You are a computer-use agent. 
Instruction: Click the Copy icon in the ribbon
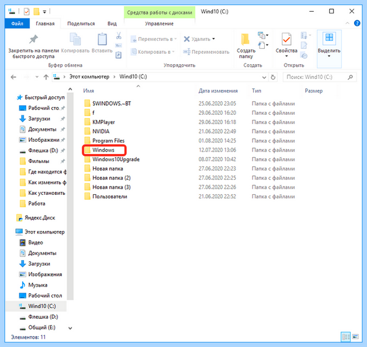[x=75, y=39]
